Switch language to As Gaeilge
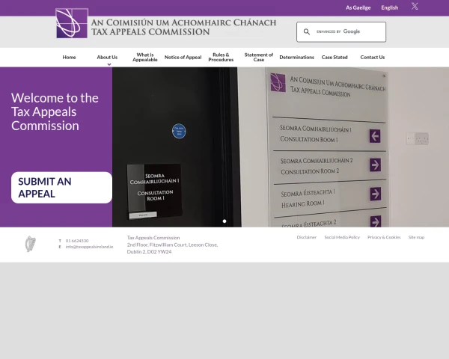 click(x=358, y=7)
